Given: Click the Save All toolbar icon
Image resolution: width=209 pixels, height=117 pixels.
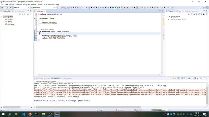Looking at the screenshot, I should coord(68,8).
